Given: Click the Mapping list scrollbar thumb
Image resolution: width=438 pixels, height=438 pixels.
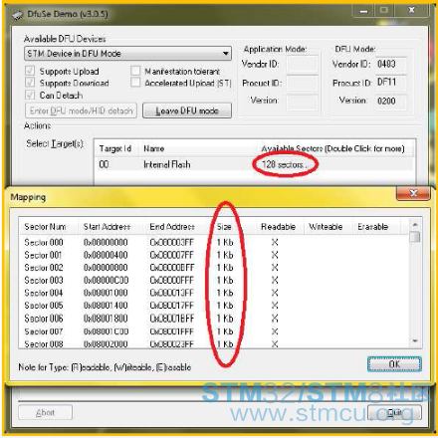Looking at the screenshot, I should point(415,237).
